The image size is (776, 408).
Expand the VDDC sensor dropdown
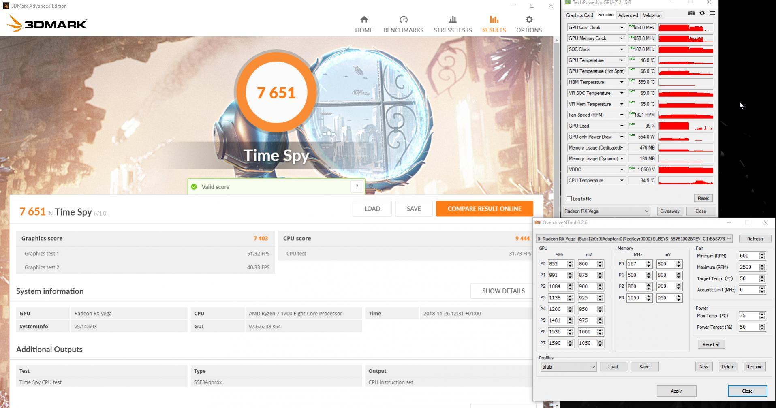[x=622, y=170]
